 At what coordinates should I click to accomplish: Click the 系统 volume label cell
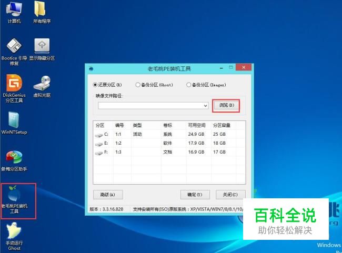click(x=167, y=134)
